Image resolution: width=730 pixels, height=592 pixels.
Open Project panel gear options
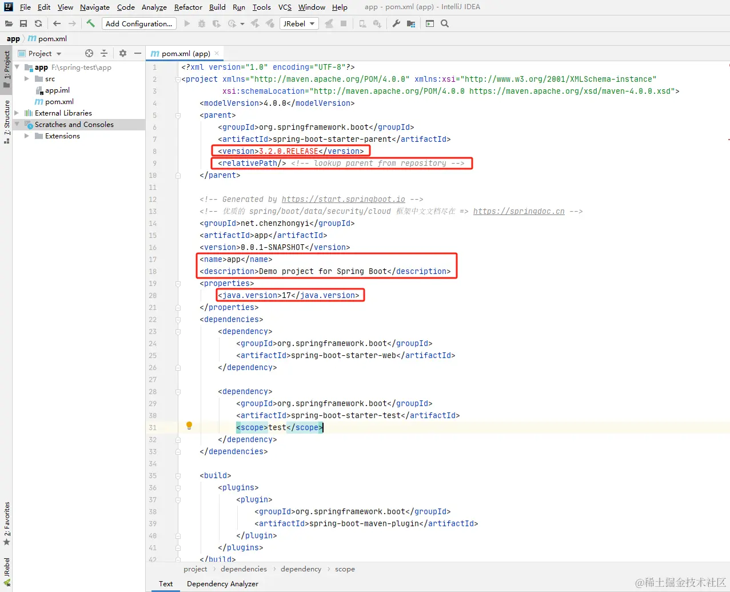coord(122,53)
